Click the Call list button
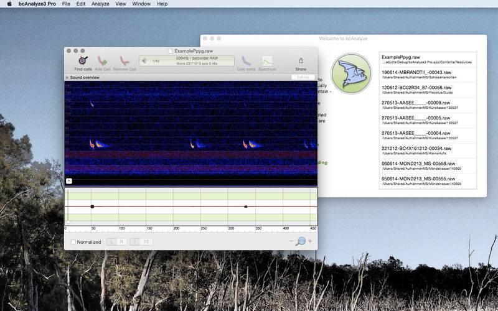The image size is (498, 311). (303, 78)
